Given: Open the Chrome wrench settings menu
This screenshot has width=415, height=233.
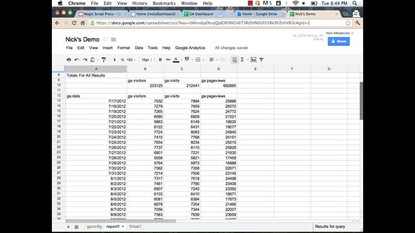Looking at the screenshot, I should point(357,23).
